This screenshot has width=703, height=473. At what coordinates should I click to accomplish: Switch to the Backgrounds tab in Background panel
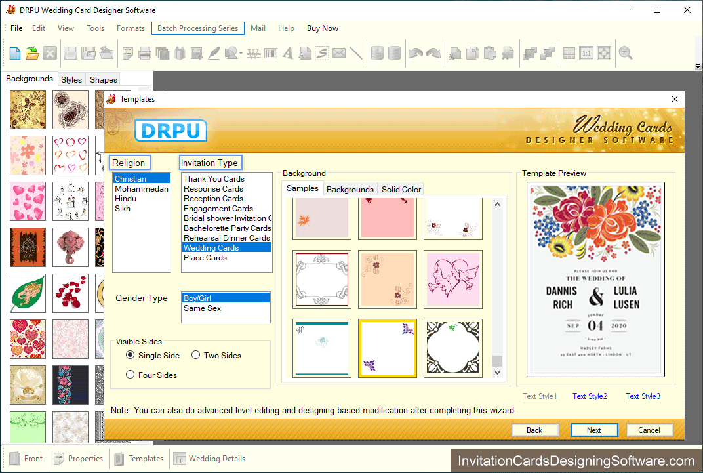pos(350,189)
